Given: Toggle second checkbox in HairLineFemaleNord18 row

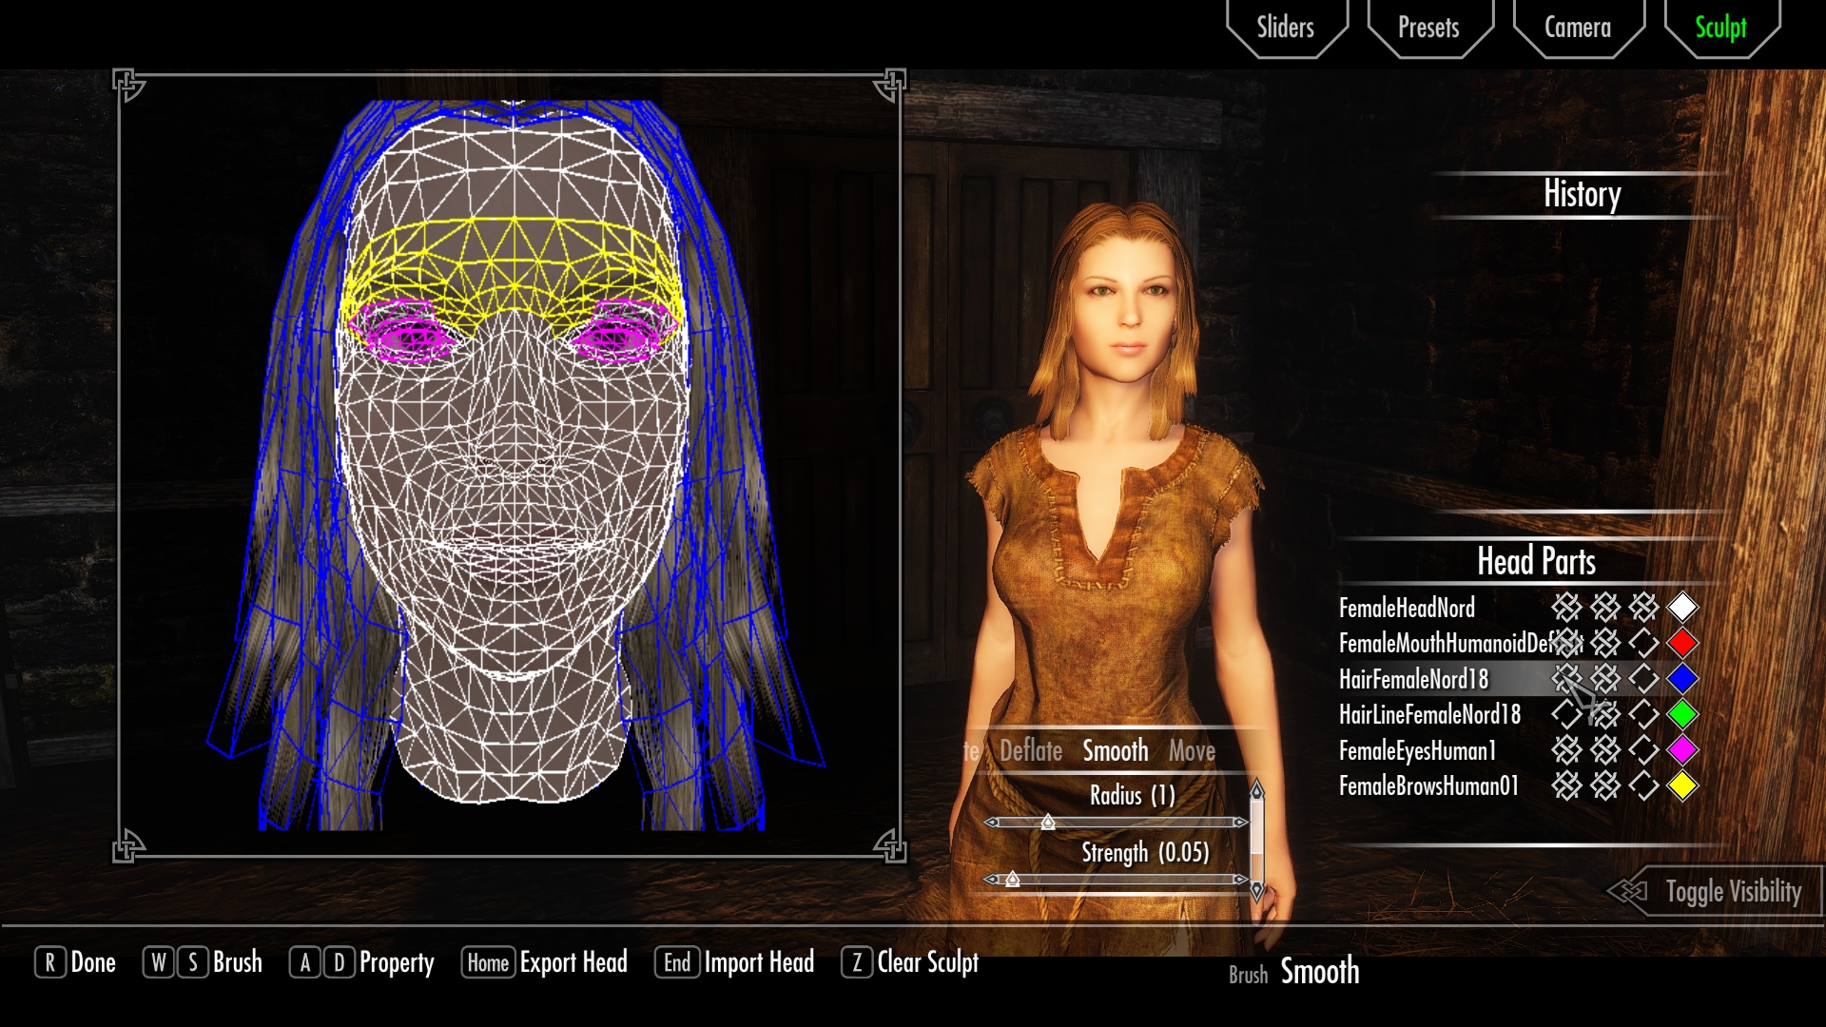Looking at the screenshot, I should [1605, 714].
